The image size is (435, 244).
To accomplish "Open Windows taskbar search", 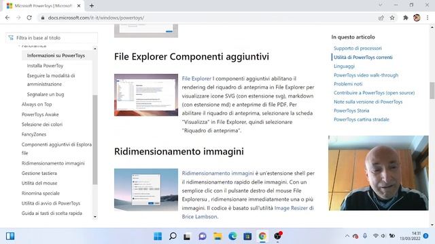I will pyautogui.click(x=173, y=236).
